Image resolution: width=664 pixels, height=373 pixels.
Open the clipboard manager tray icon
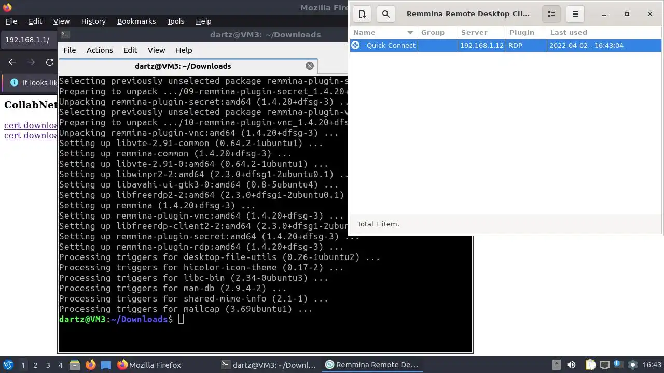click(x=590, y=365)
